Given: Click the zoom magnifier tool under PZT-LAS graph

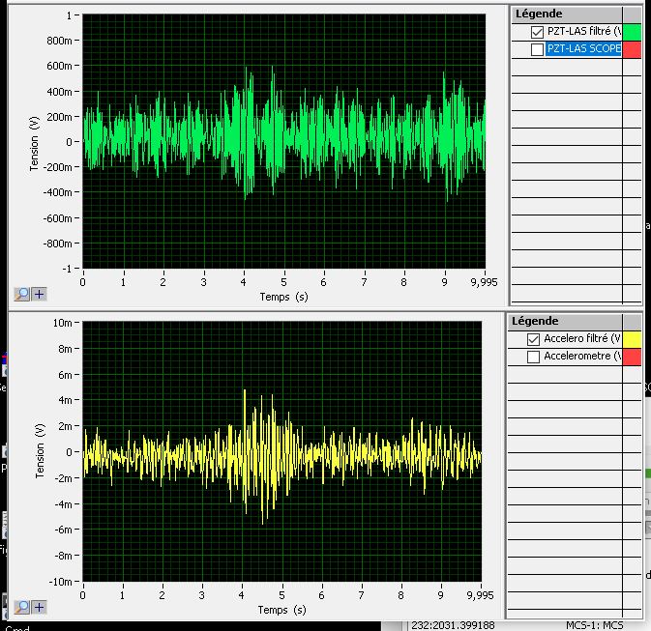Looking at the screenshot, I should click(x=21, y=294).
